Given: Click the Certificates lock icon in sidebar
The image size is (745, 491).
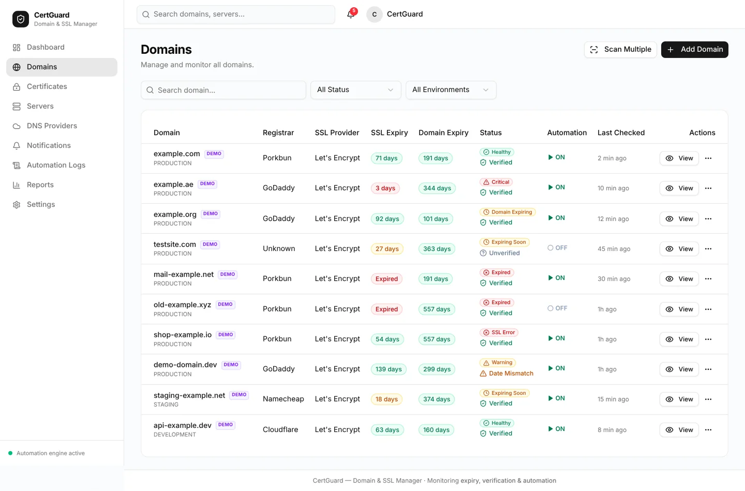Looking at the screenshot, I should point(17,87).
